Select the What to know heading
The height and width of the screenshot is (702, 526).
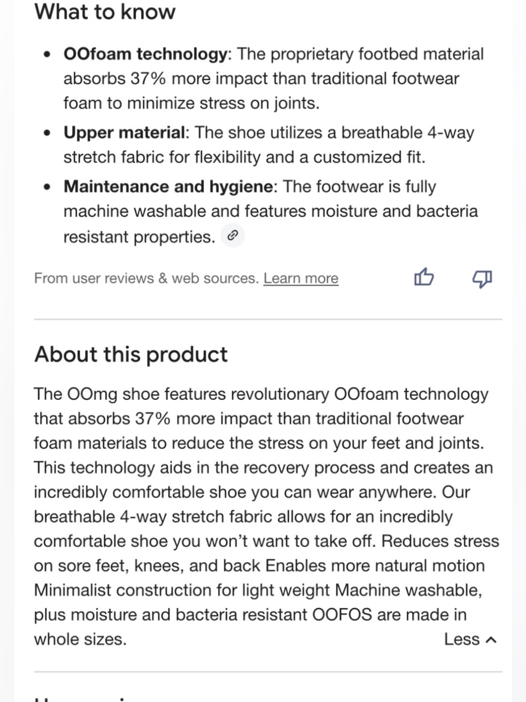[105, 12]
